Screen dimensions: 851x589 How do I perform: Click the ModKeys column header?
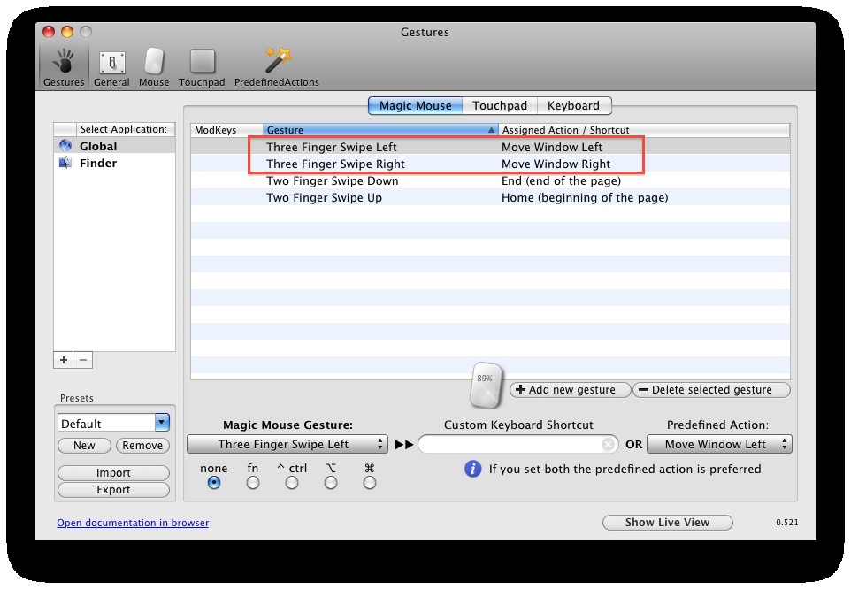[226, 130]
